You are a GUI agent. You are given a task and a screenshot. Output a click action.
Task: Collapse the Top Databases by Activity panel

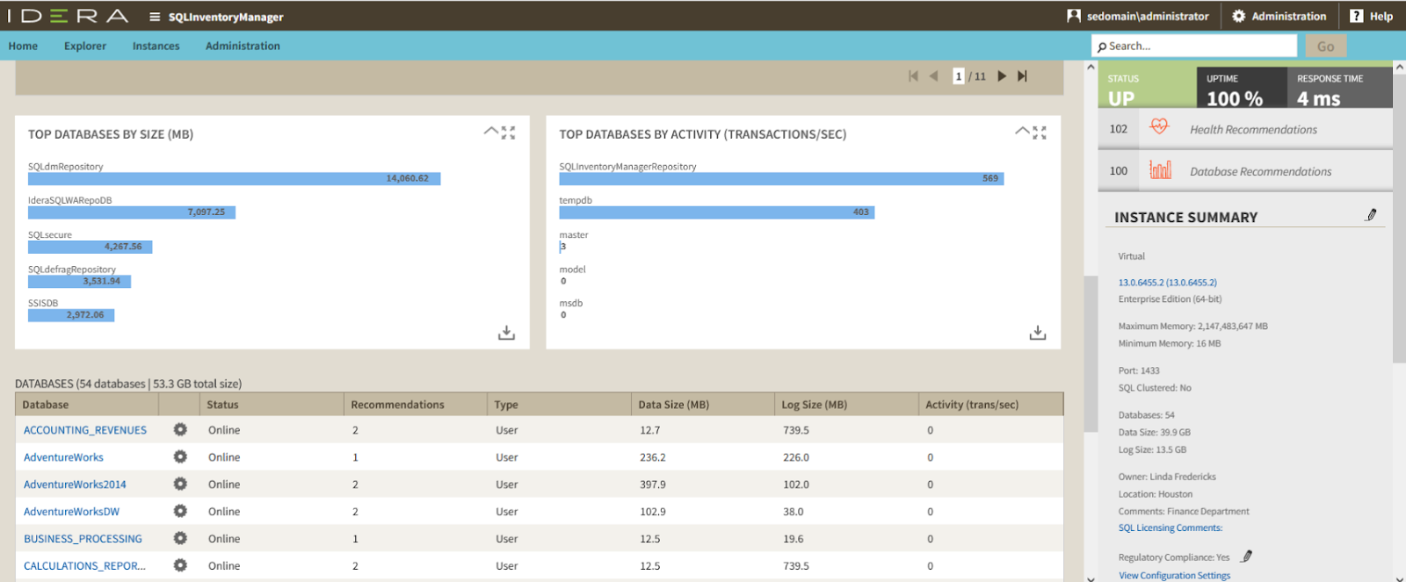(1023, 132)
